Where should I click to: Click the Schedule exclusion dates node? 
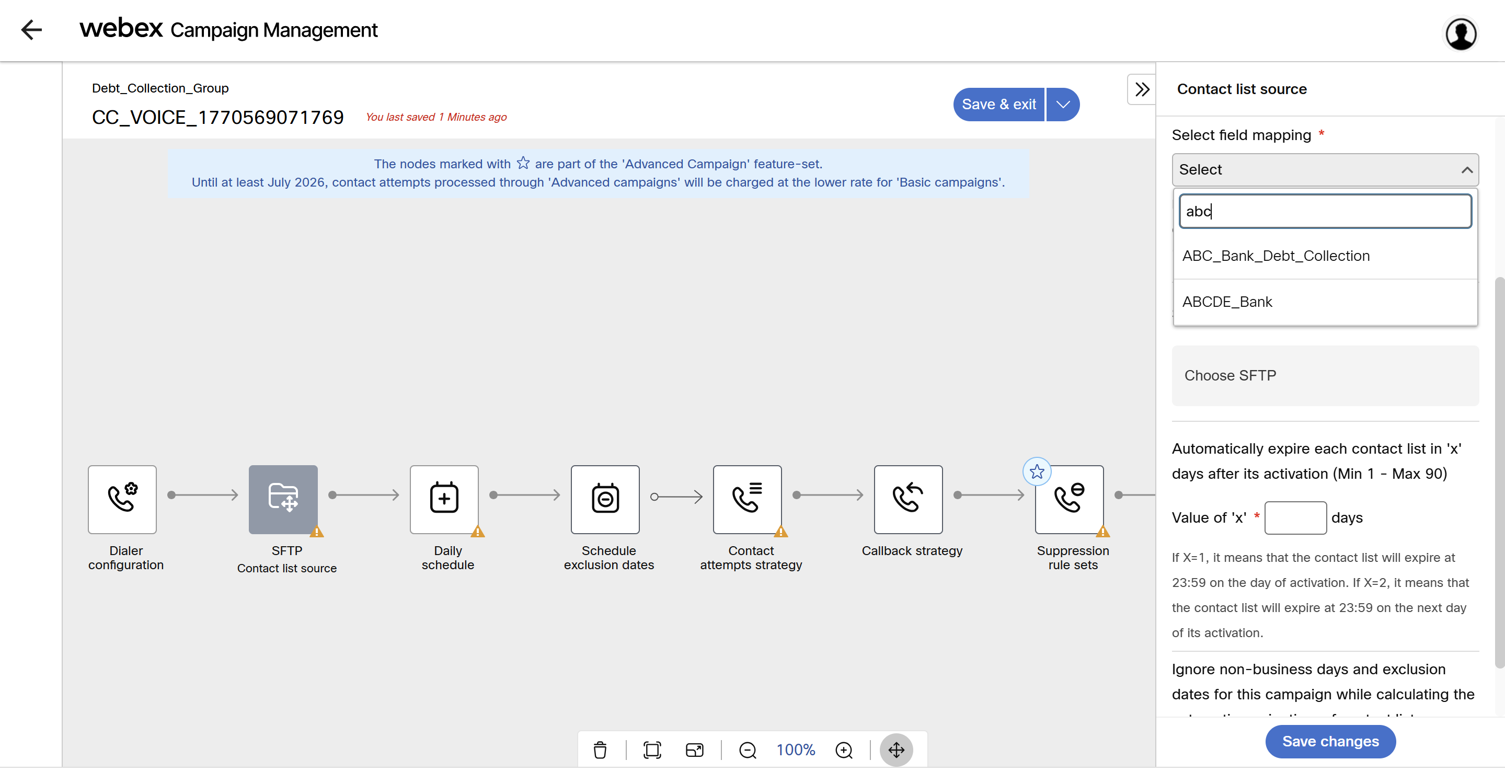point(605,499)
